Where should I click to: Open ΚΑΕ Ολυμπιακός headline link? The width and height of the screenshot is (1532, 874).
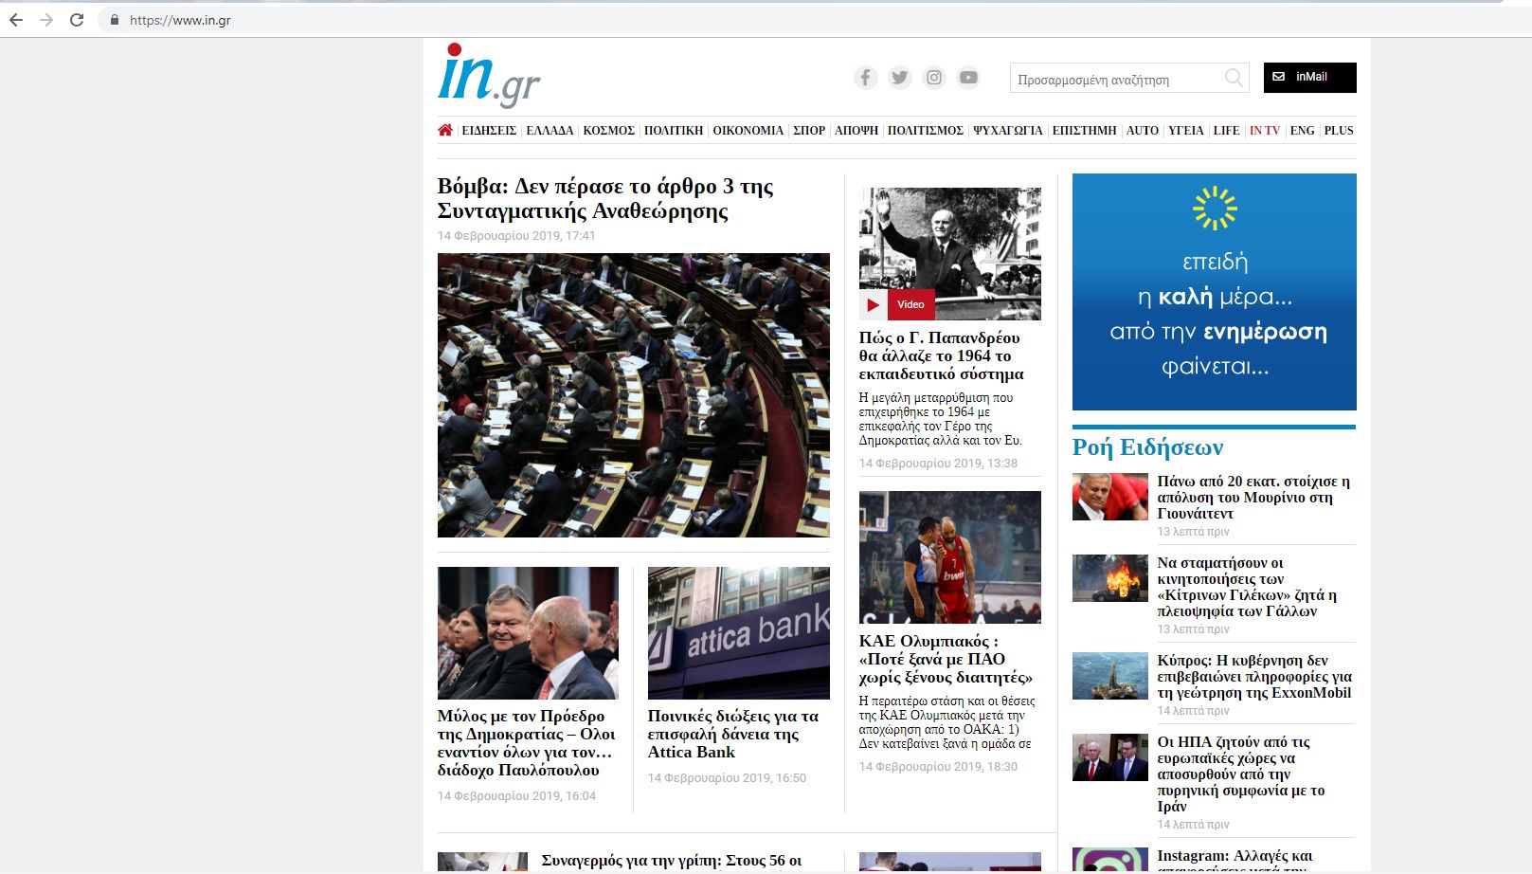tap(946, 659)
